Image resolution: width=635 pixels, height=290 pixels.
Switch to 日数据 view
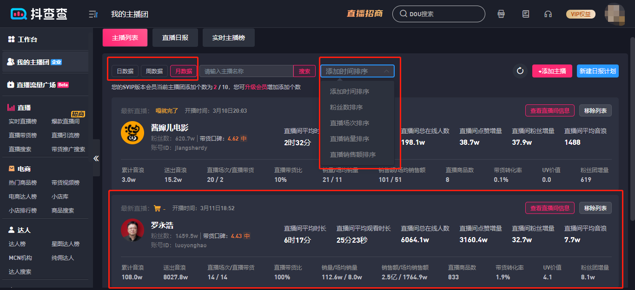pos(125,71)
